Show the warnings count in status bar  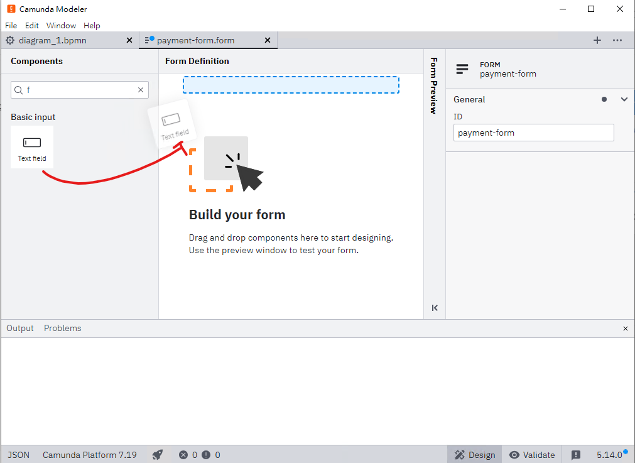(211, 455)
